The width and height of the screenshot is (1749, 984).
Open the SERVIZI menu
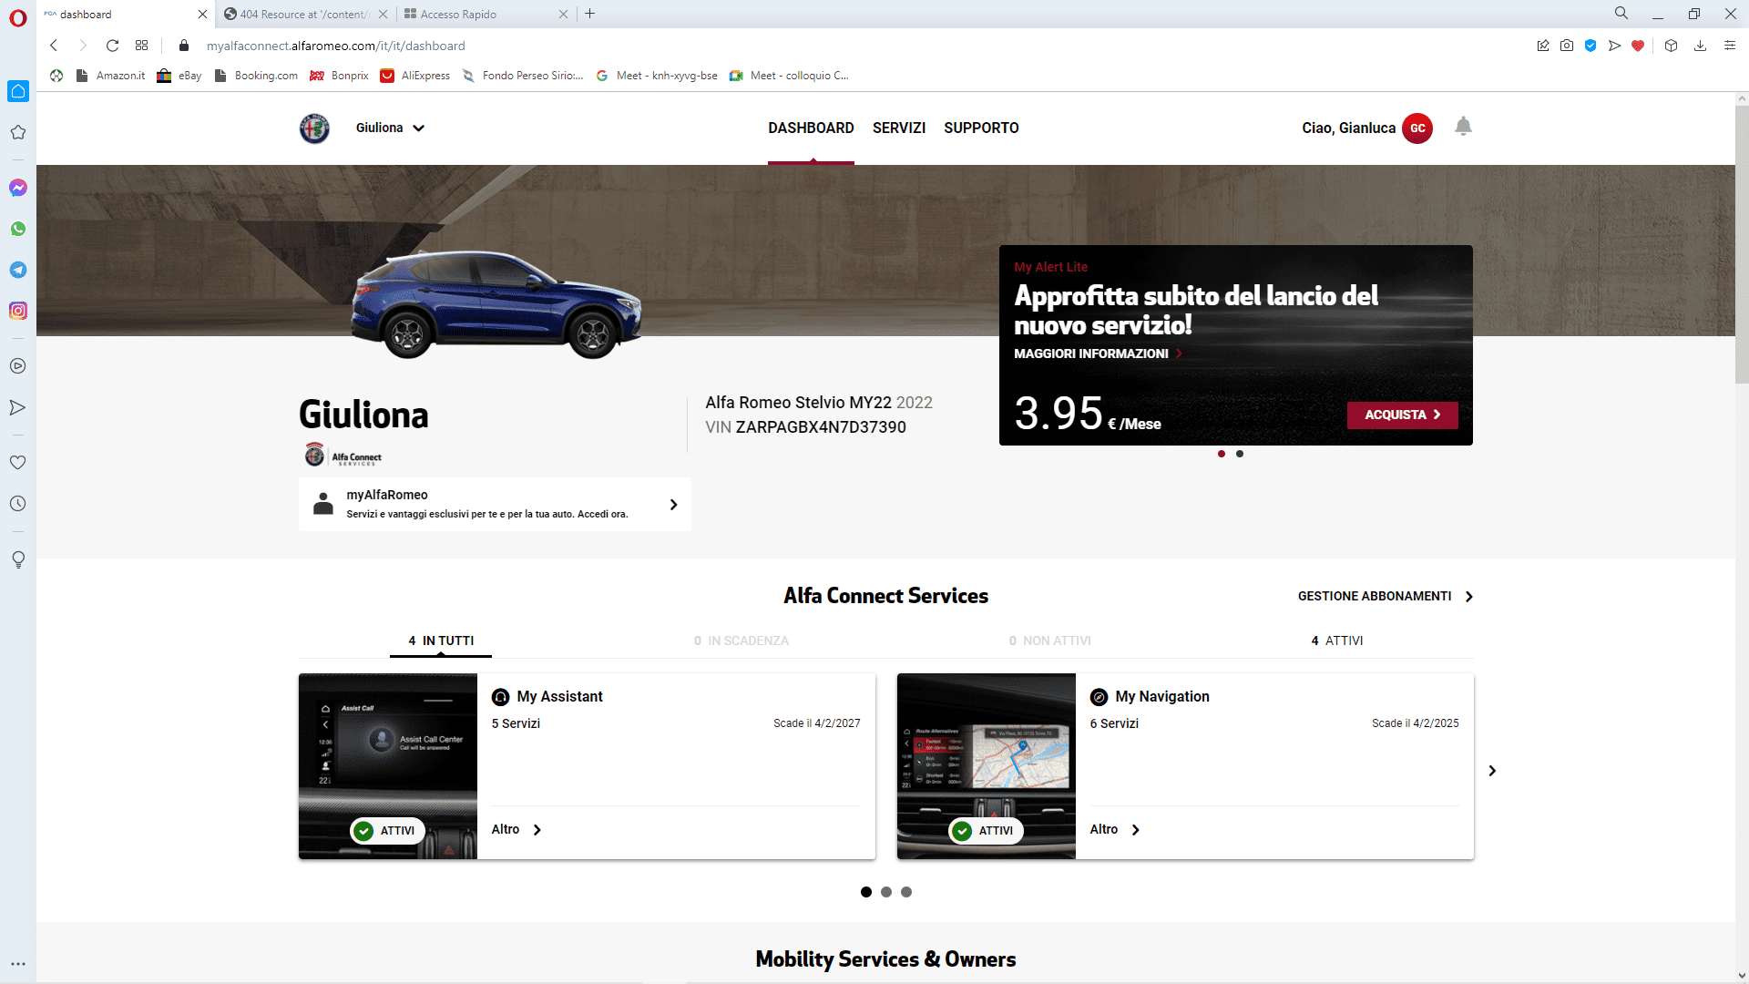click(x=898, y=128)
